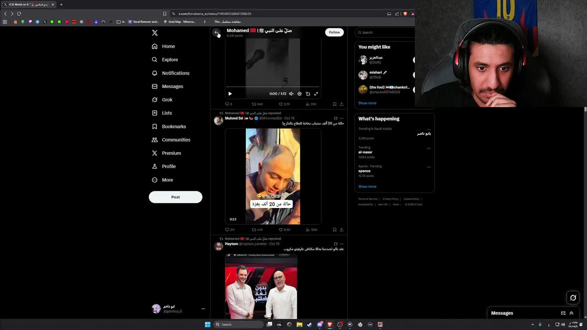Bookmark the Muhmd Sd post

coord(334,230)
